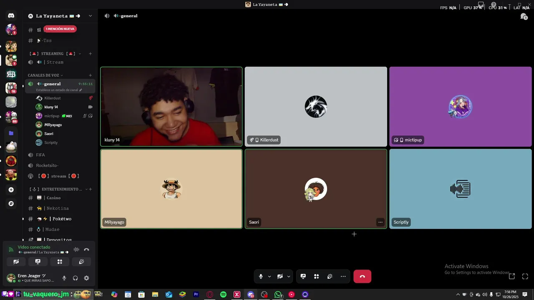
Task: Launch activities from the voice status panel
Action: 60,262
